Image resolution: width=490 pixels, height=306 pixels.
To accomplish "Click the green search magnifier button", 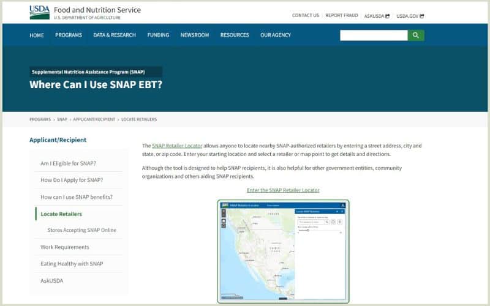I will click(416, 35).
